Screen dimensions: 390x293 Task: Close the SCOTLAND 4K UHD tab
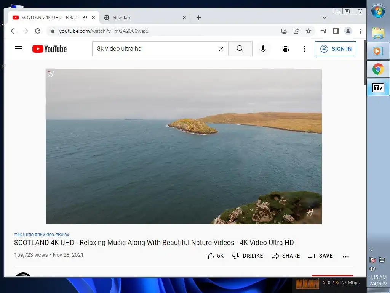tap(93, 18)
